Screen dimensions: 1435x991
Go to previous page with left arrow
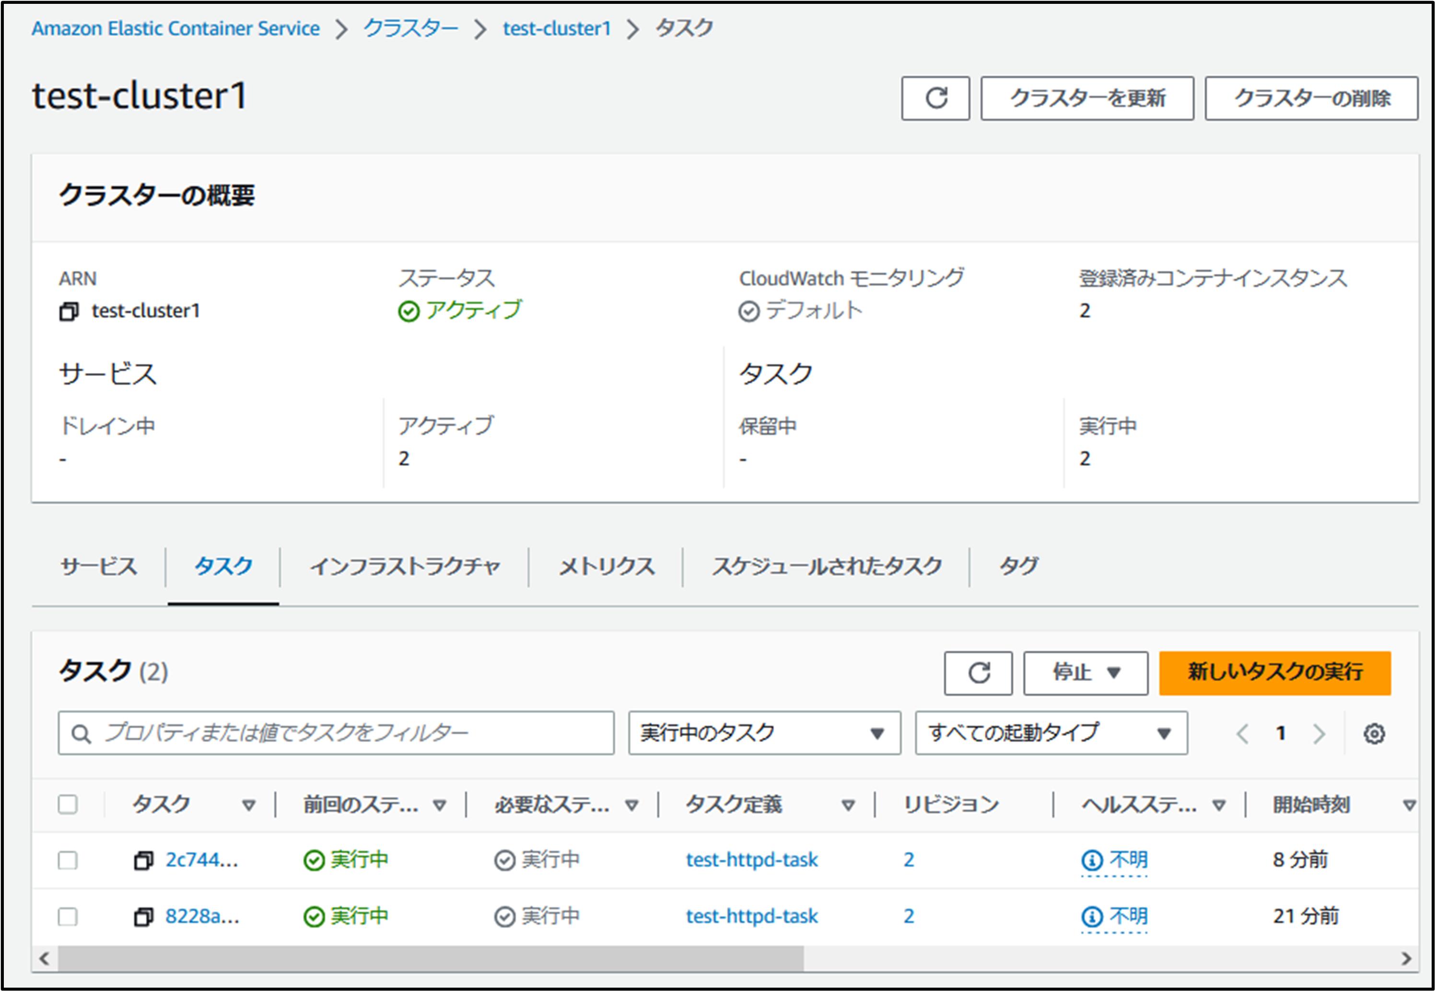click(1243, 734)
